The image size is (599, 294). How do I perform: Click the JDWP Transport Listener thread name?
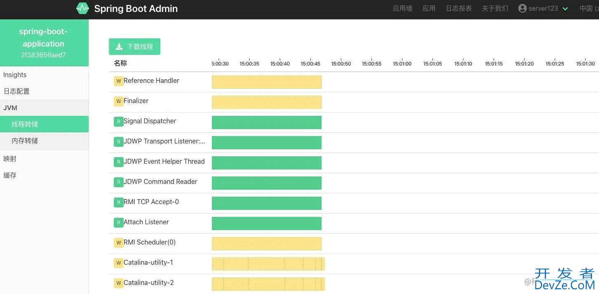pos(164,141)
